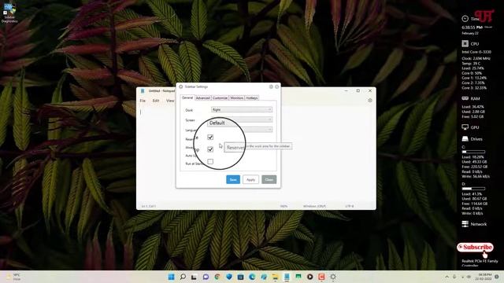Click 'Windows (CRLF)' in status bar
This screenshot has height=283, width=504.
pyautogui.click(x=314, y=206)
